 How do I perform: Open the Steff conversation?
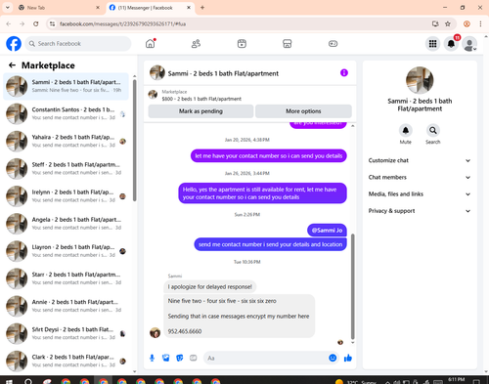(x=66, y=169)
